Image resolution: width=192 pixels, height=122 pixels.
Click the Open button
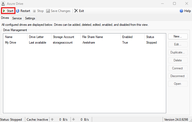pyautogui.click(x=178, y=84)
